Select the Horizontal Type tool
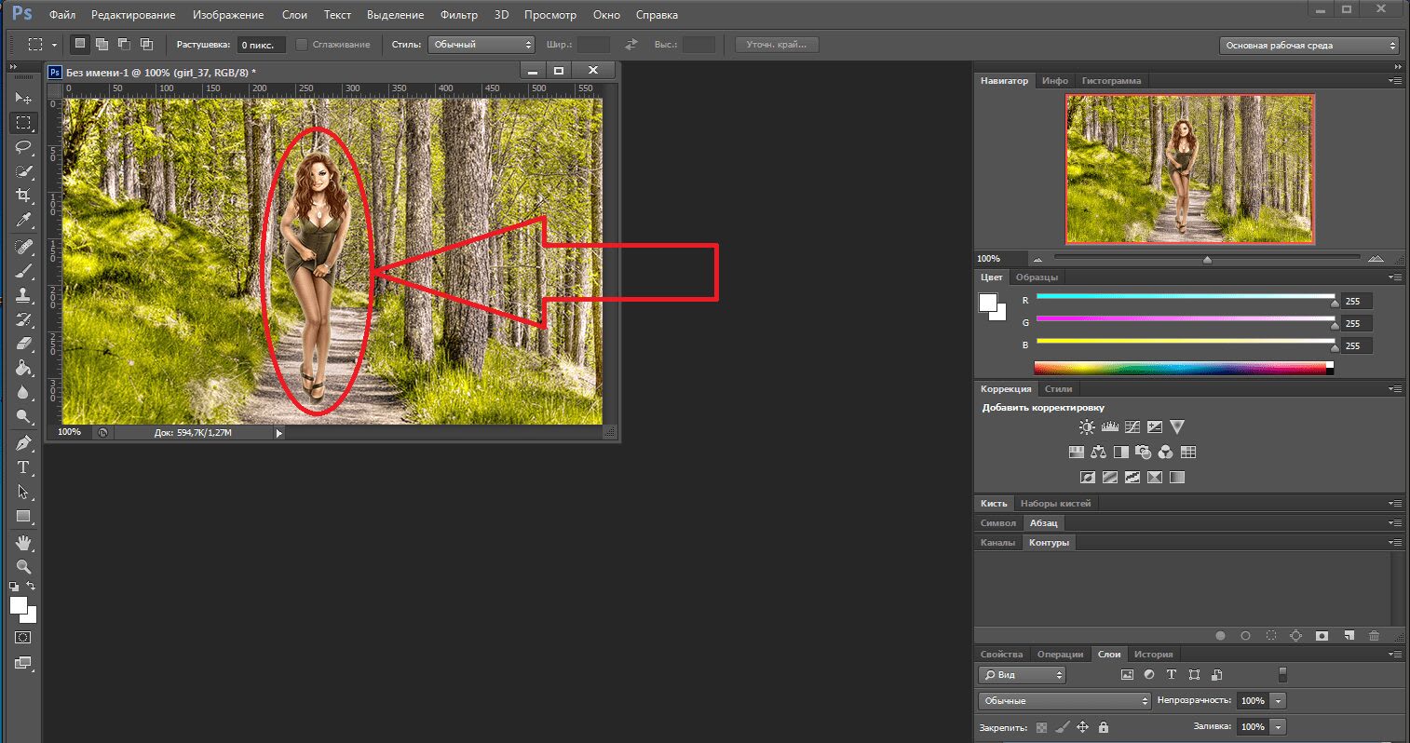 (x=23, y=467)
